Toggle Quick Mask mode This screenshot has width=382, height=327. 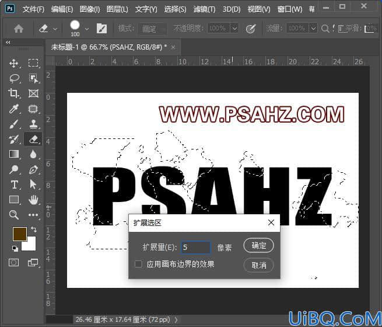coord(13,263)
